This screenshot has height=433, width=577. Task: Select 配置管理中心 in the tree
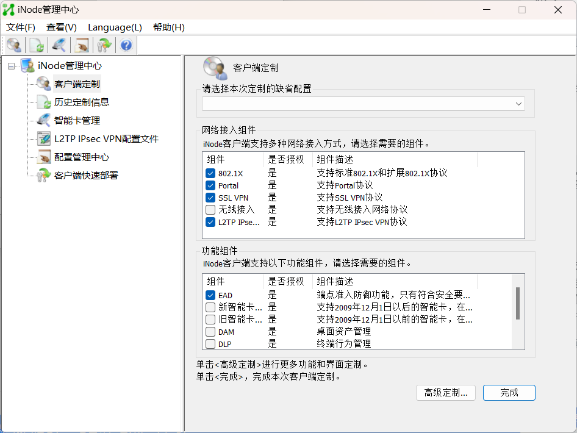[82, 157]
